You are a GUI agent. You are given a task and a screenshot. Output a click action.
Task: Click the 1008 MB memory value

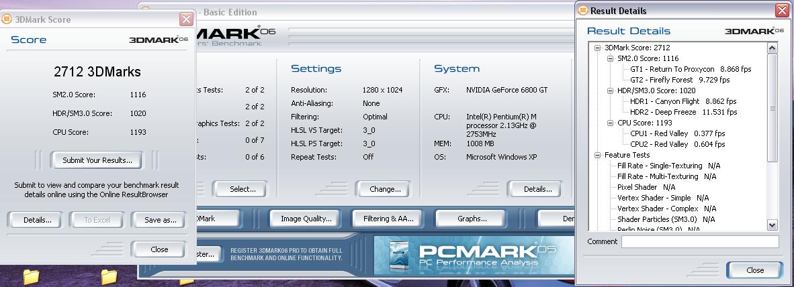(x=482, y=143)
